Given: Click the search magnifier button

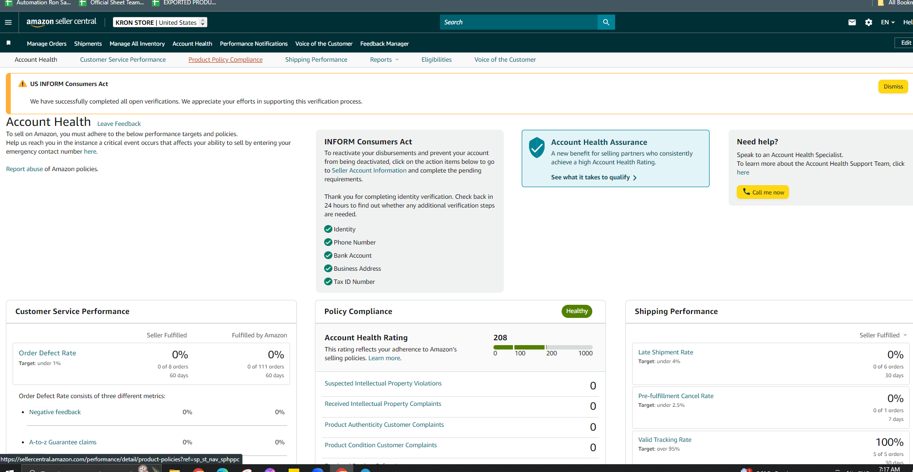Looking at the screenshot, I should (606, 22).
